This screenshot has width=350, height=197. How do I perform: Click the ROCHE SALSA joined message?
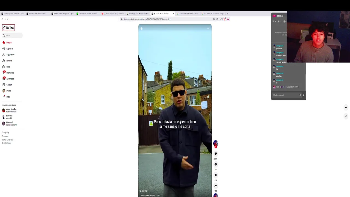click(286, 87)
